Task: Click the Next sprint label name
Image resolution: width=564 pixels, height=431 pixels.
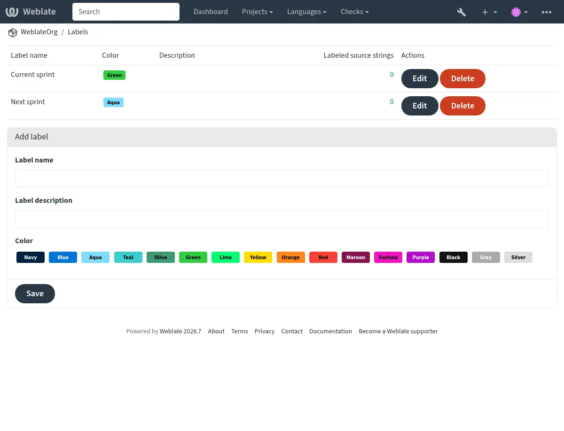Action: [28, 102]
